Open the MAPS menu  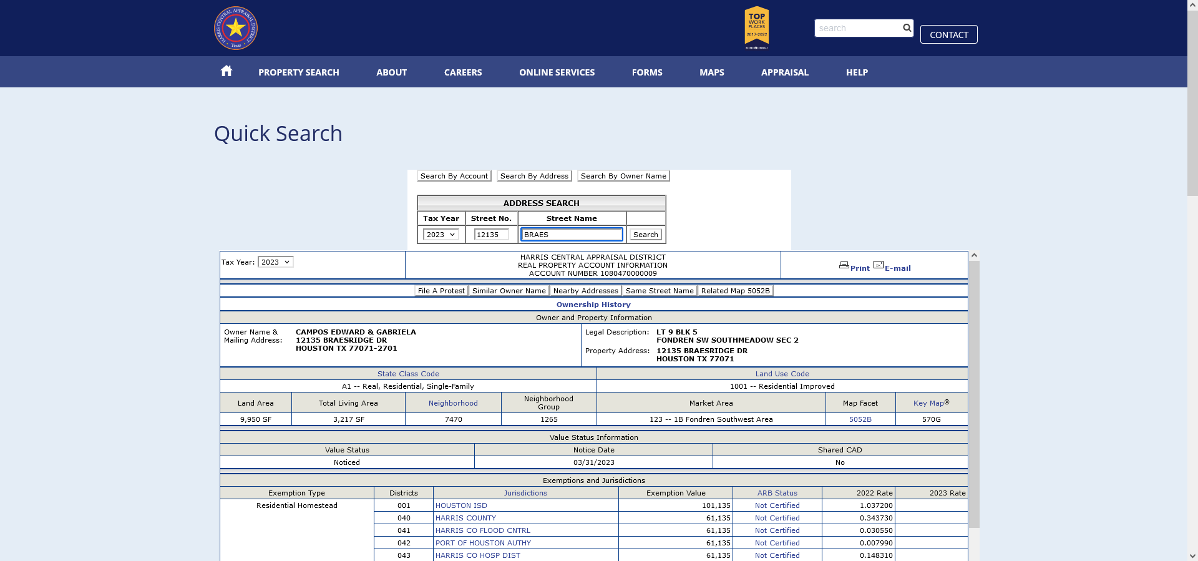[x=712, y=72]
